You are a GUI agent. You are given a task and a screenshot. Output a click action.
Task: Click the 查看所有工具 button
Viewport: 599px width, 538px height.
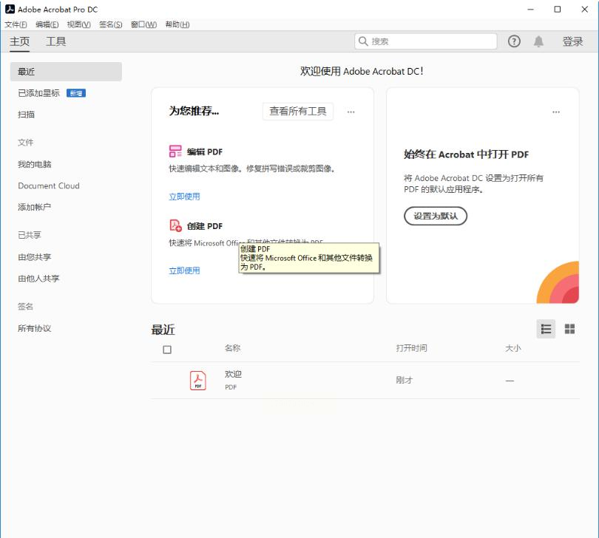298,111
